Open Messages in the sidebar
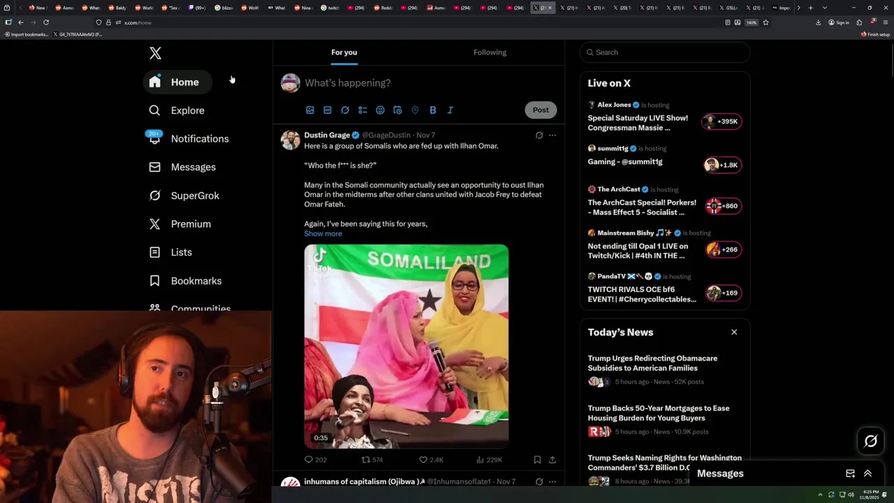The width and height of the screenshot is (894, 503). [x=182, y=167]
